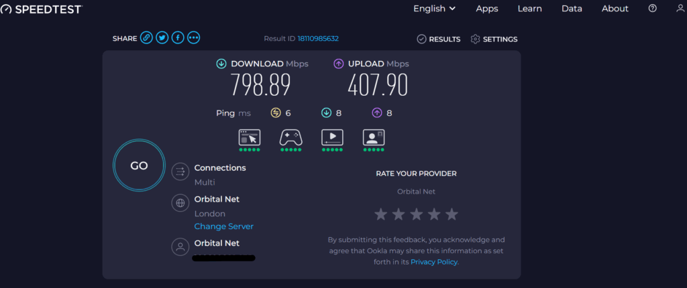
Task: Click the Results checkmark icon
Action: (x=421, y=40)
